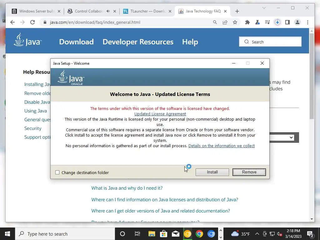Open the Download menu on Java site

coord(76,42)
